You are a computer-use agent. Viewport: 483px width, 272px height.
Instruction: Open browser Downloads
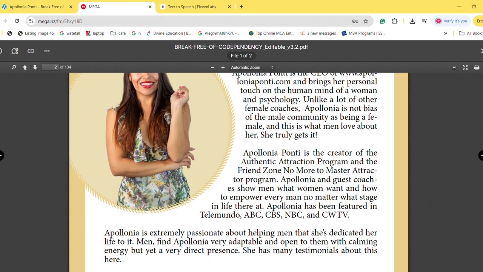point(412,21)
